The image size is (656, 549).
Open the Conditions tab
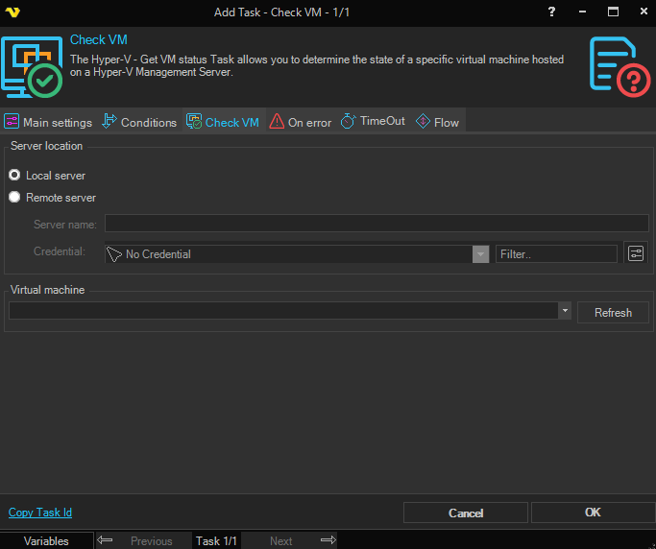pos(139,122)
